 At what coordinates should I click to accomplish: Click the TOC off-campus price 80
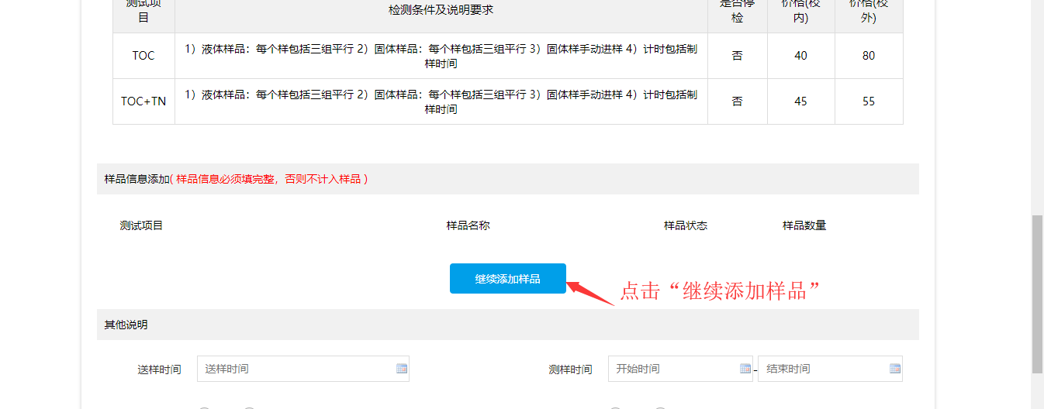tap(869, 56)
